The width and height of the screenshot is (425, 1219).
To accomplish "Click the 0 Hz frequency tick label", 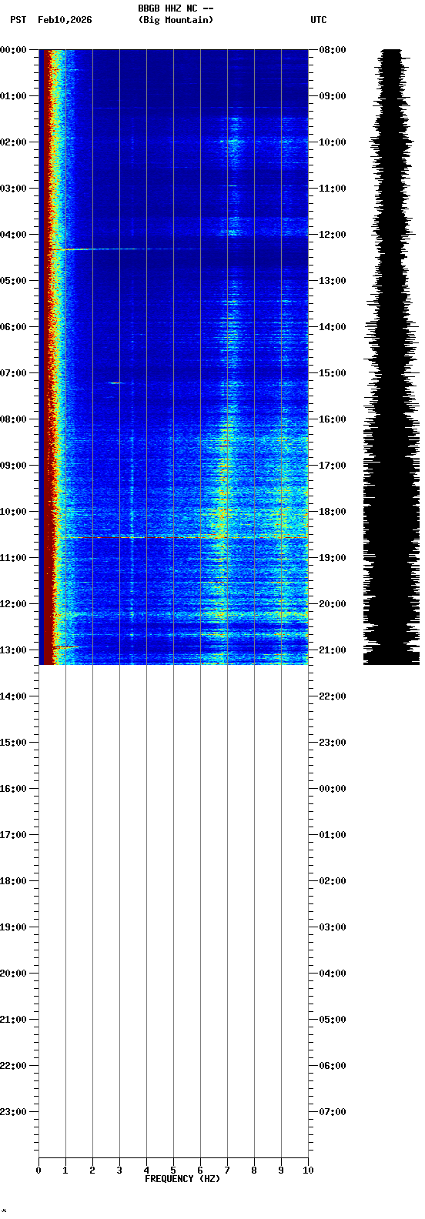I will coord(38,1171).
